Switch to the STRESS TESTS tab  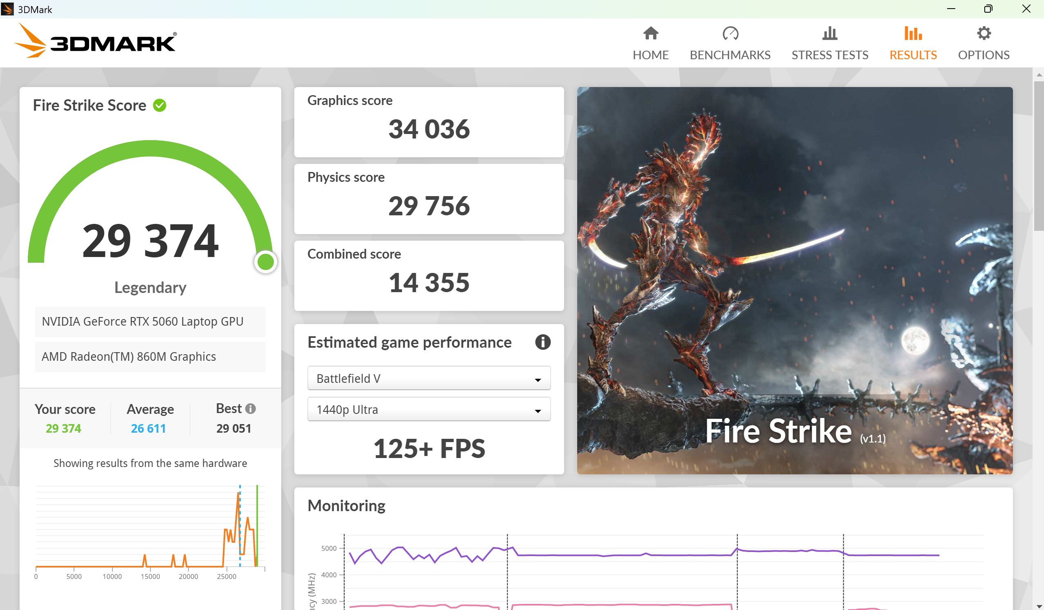coord(829,55)
